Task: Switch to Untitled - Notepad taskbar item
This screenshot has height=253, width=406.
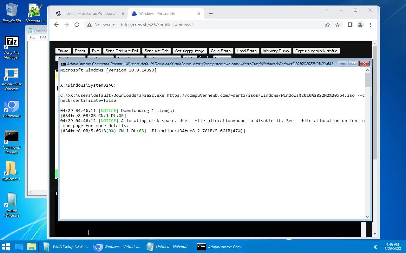Action: coord(167,247)
